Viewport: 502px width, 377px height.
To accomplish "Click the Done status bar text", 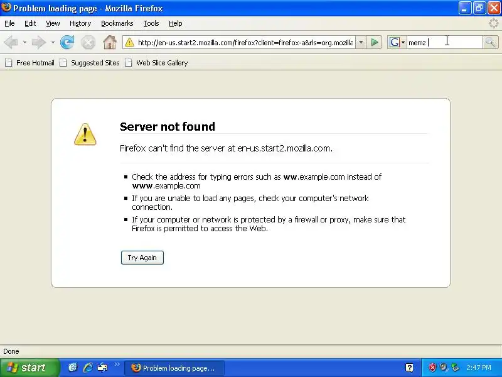I will [x=11, y=351].
